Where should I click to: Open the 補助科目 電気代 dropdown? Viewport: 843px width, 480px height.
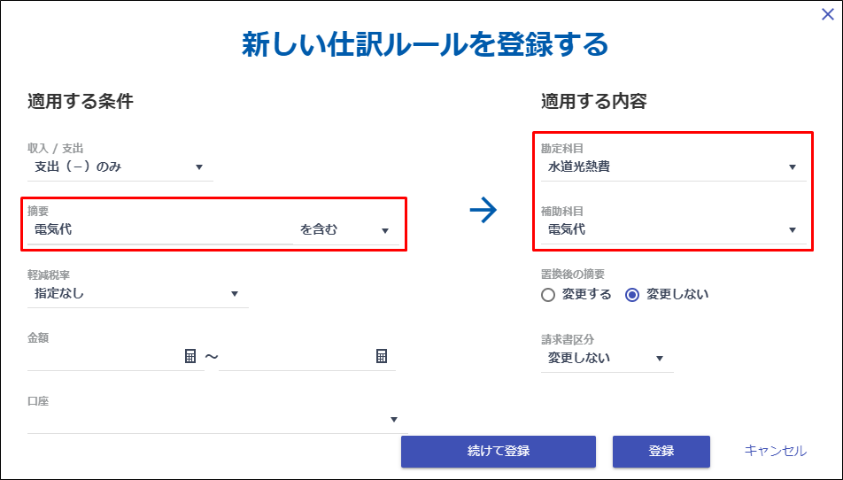click(x=674, y=230)
